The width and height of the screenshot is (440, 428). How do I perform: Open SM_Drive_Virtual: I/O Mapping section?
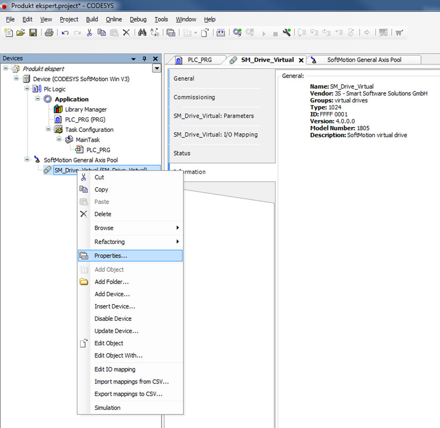(x=222, y=135)
